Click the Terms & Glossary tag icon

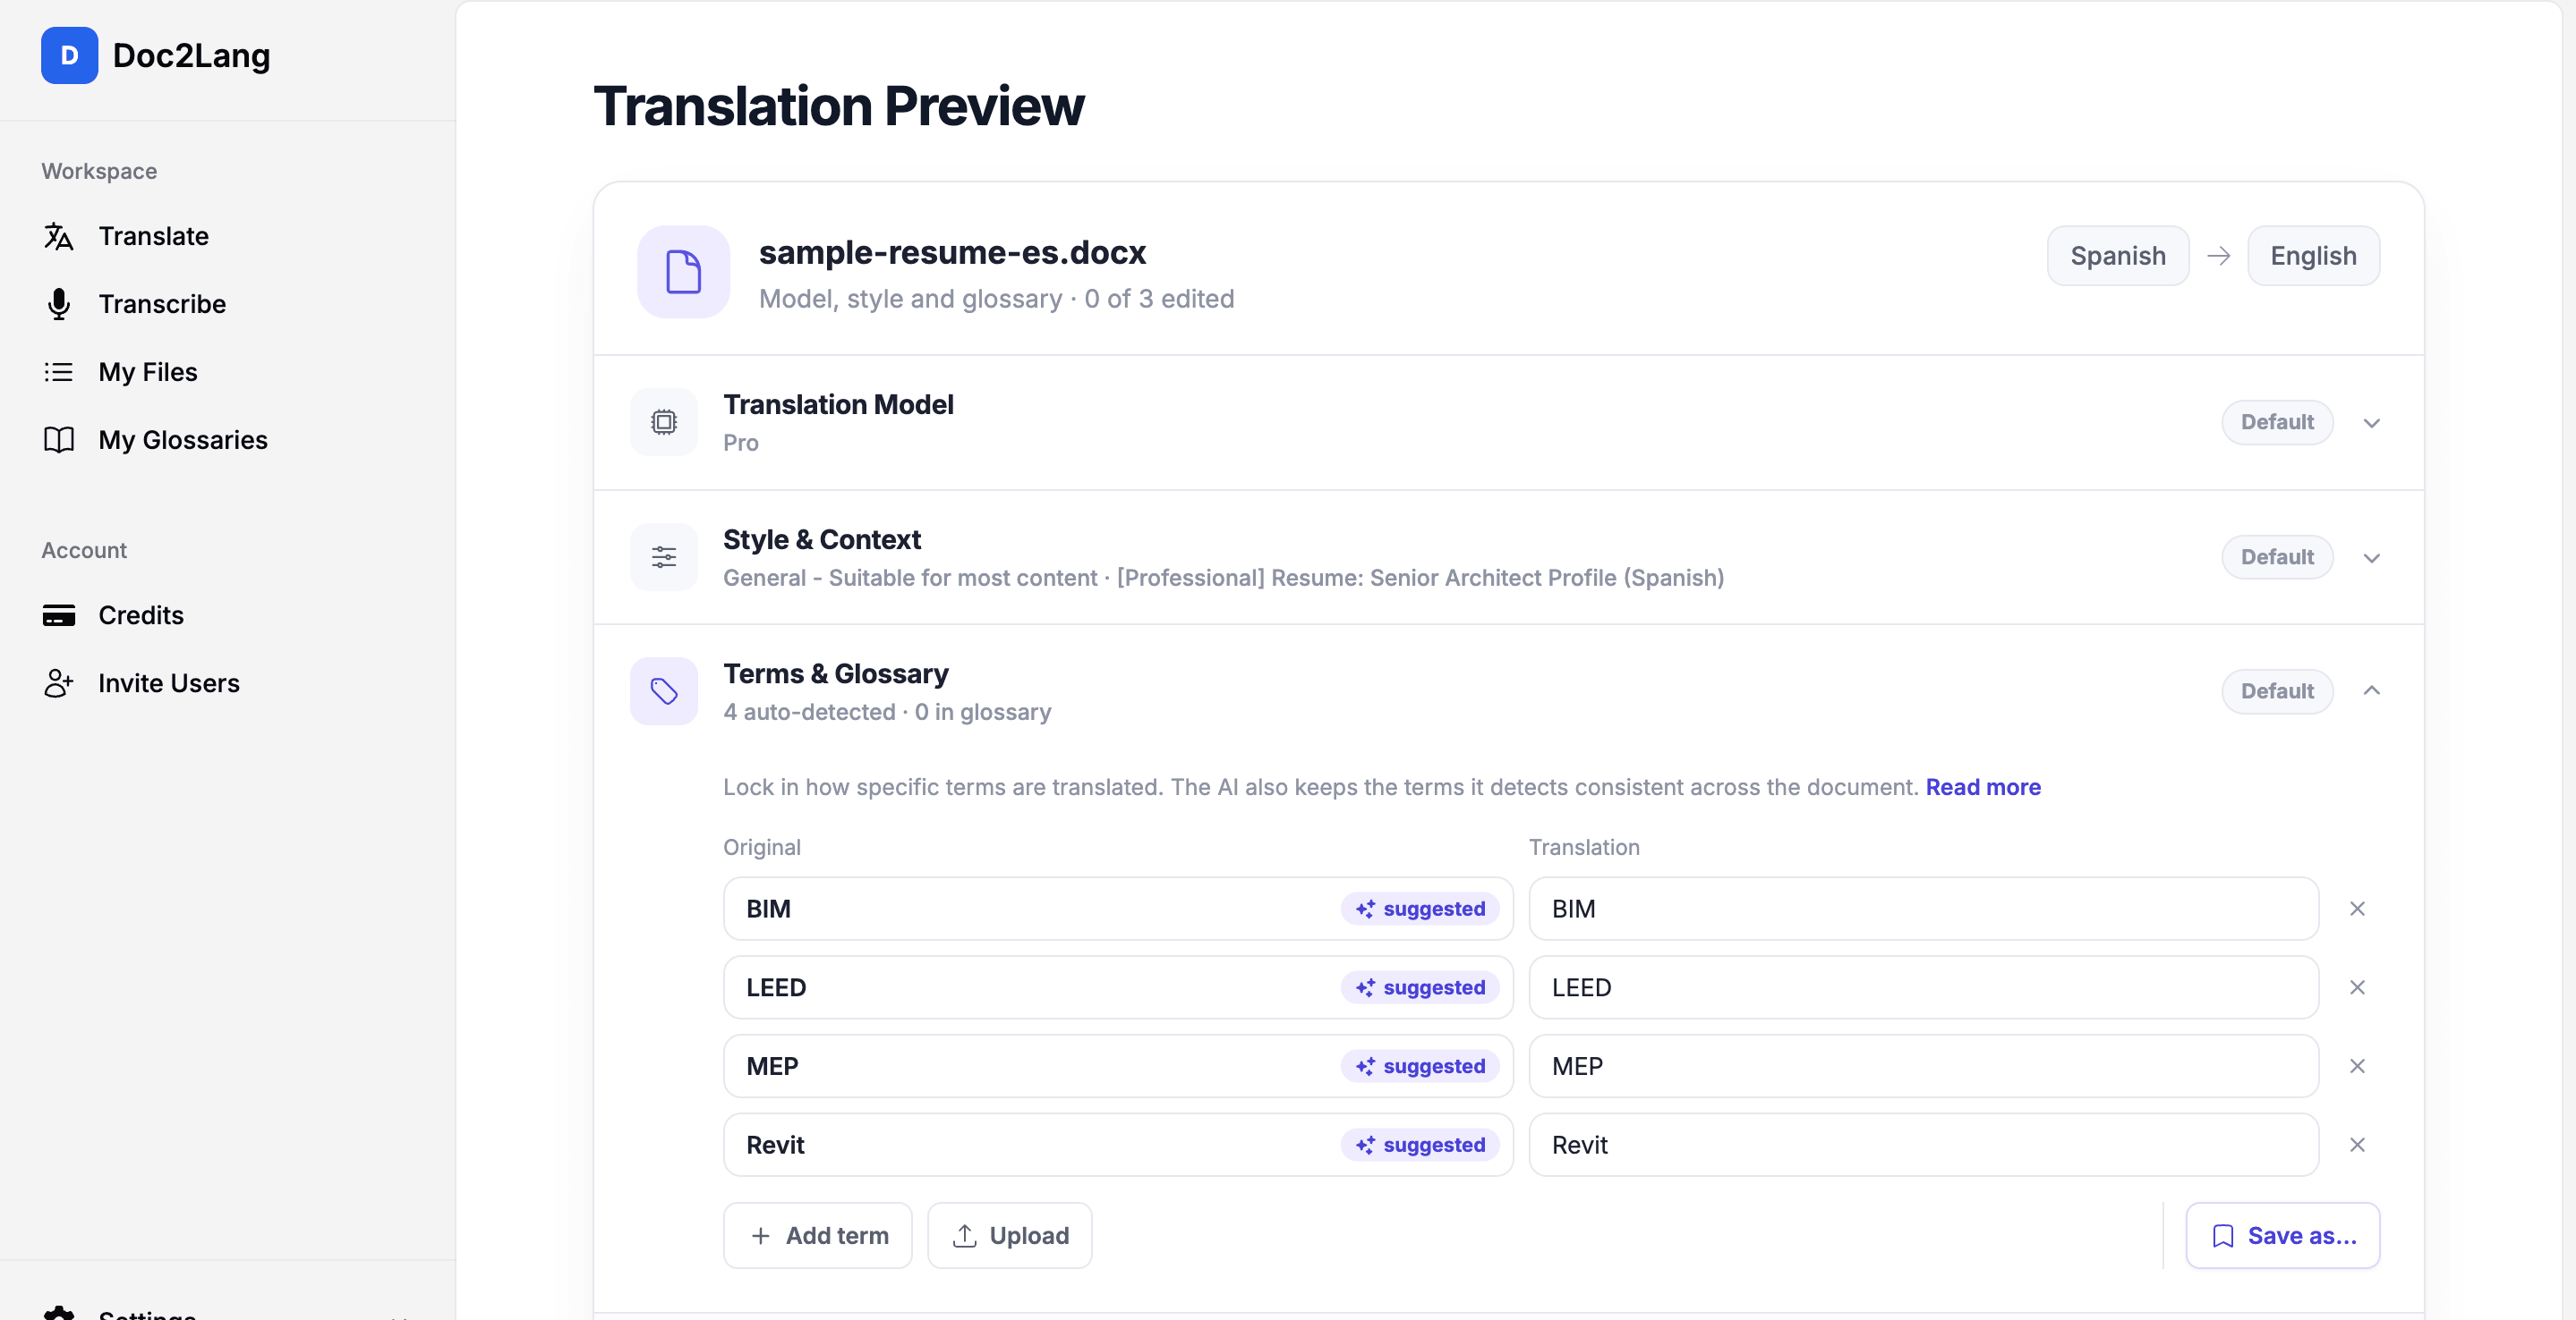coord(664,690)
